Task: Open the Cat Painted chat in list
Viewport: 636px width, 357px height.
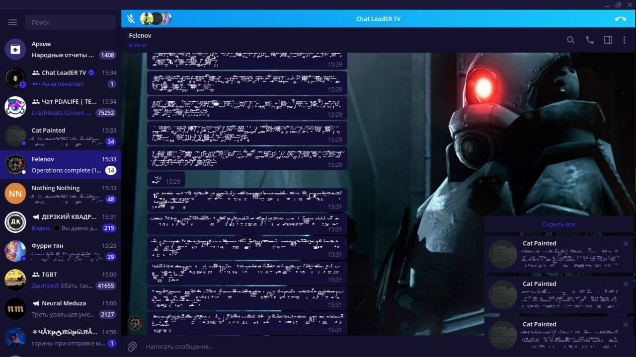Action: (x=61, y=136)
